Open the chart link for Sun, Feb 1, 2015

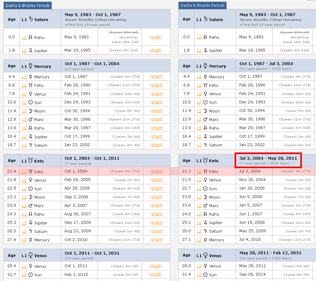click(156, 274)
